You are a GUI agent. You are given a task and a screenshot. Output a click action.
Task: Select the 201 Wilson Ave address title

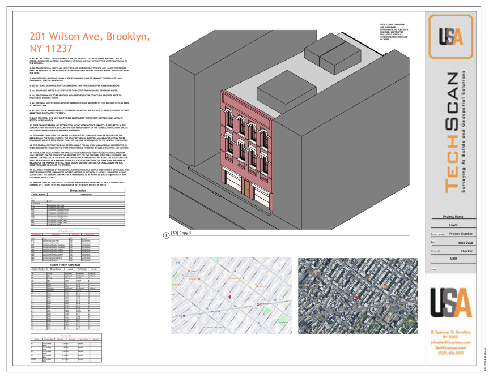click(90, 42)
